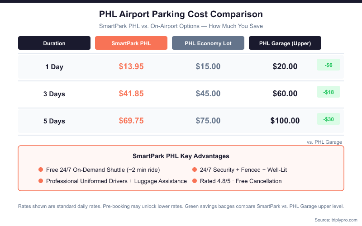Screen dimensions: 362x226
Task: Click the Economy Lot $45.00 price
Action: pos(208,94)
